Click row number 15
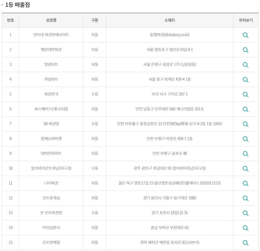Viewport: 260px width, 251px height. (11, 242)
